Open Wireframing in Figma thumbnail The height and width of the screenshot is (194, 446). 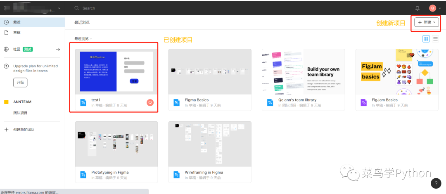coord(210,144)
